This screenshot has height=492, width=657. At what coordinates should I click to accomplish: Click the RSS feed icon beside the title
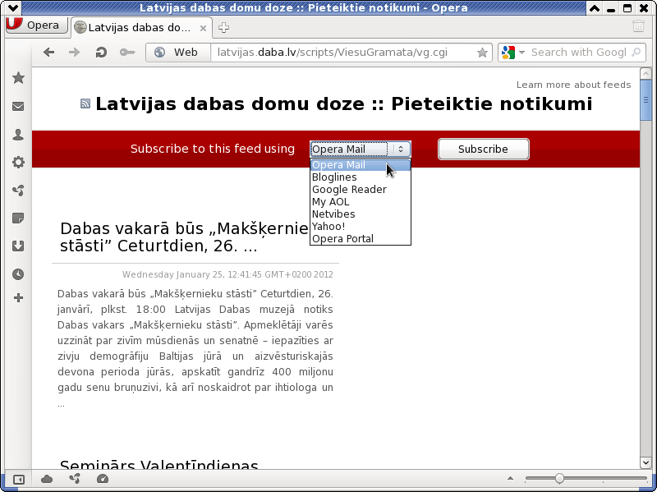(85, 104)
